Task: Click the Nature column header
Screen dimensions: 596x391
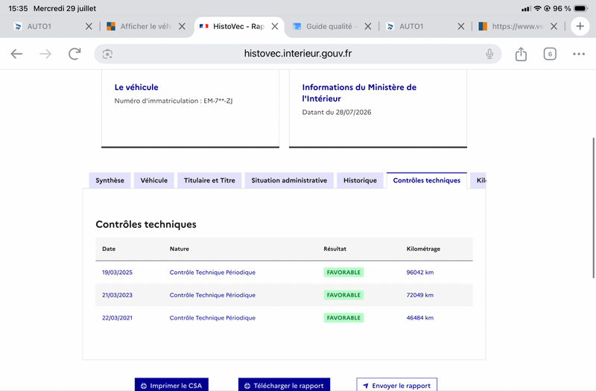Action: point(180,249)
